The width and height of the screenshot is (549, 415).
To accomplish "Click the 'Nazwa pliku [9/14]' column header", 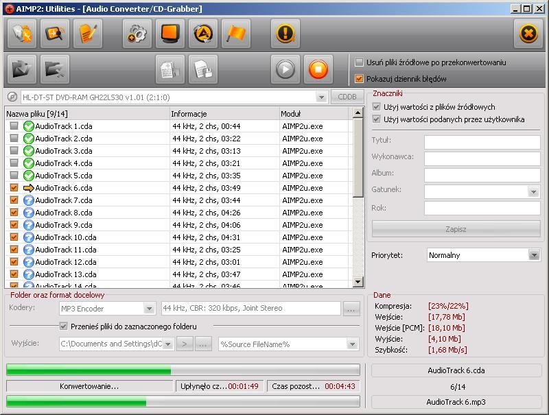I will tap(87, 114).
